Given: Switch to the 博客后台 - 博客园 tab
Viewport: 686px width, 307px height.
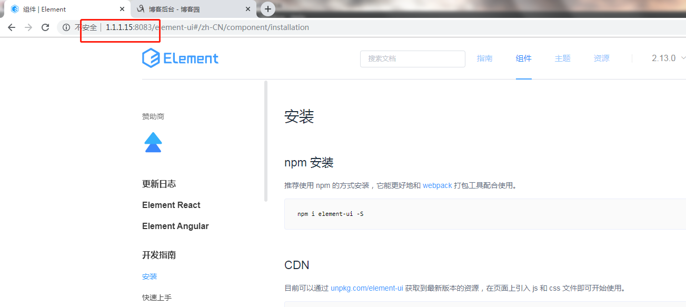Looking at the screenshot, I should point(194,9).
